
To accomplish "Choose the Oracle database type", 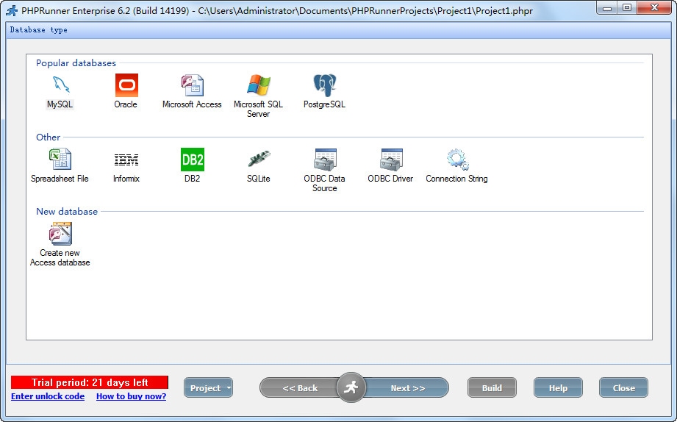I will pyautogui.click(x=126, y=86).
